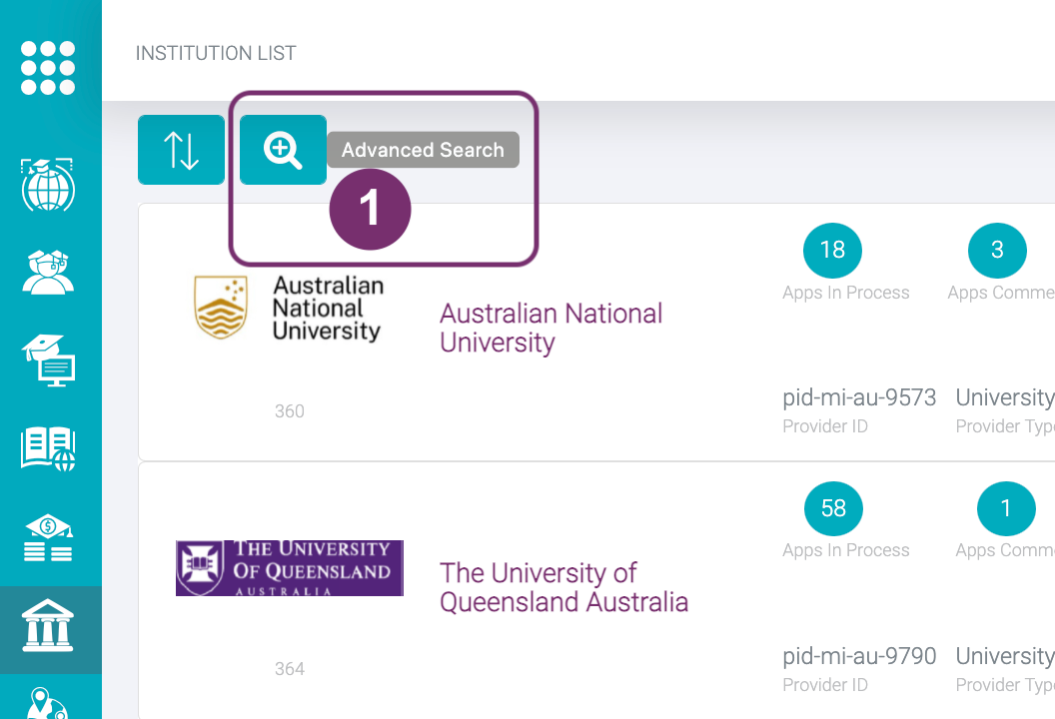
Task: Click the Institution List page heading
Action: 216,53
